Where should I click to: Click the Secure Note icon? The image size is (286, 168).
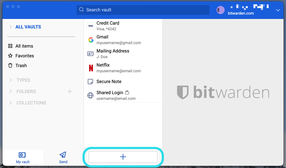90,81
